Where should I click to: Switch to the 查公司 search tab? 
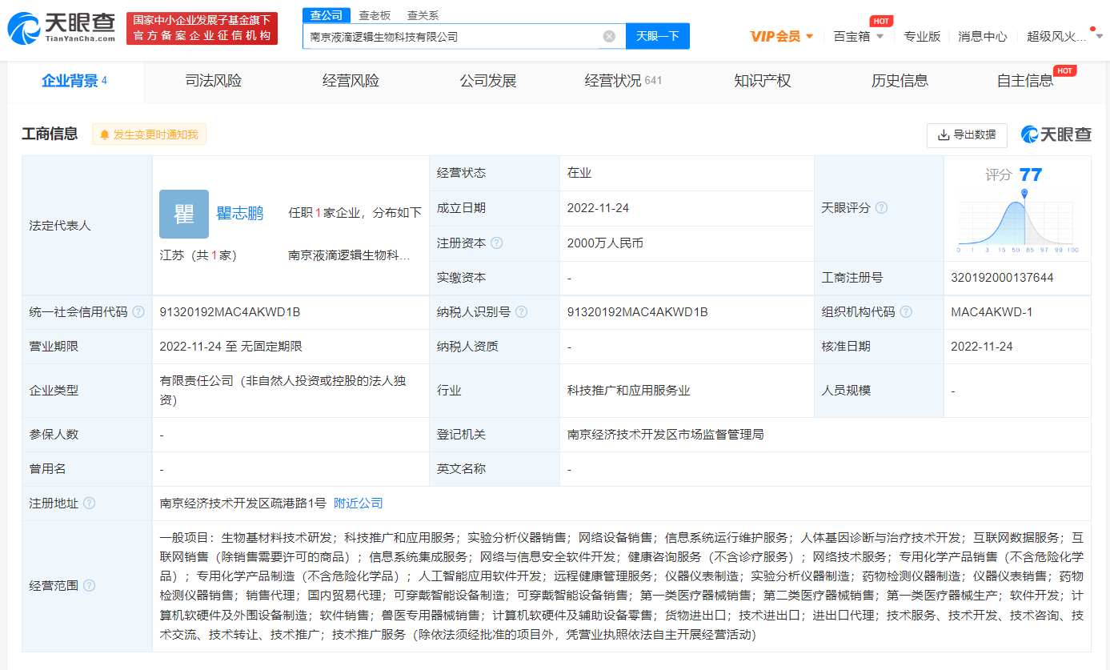pyautogui.click(x=327, y=15)
